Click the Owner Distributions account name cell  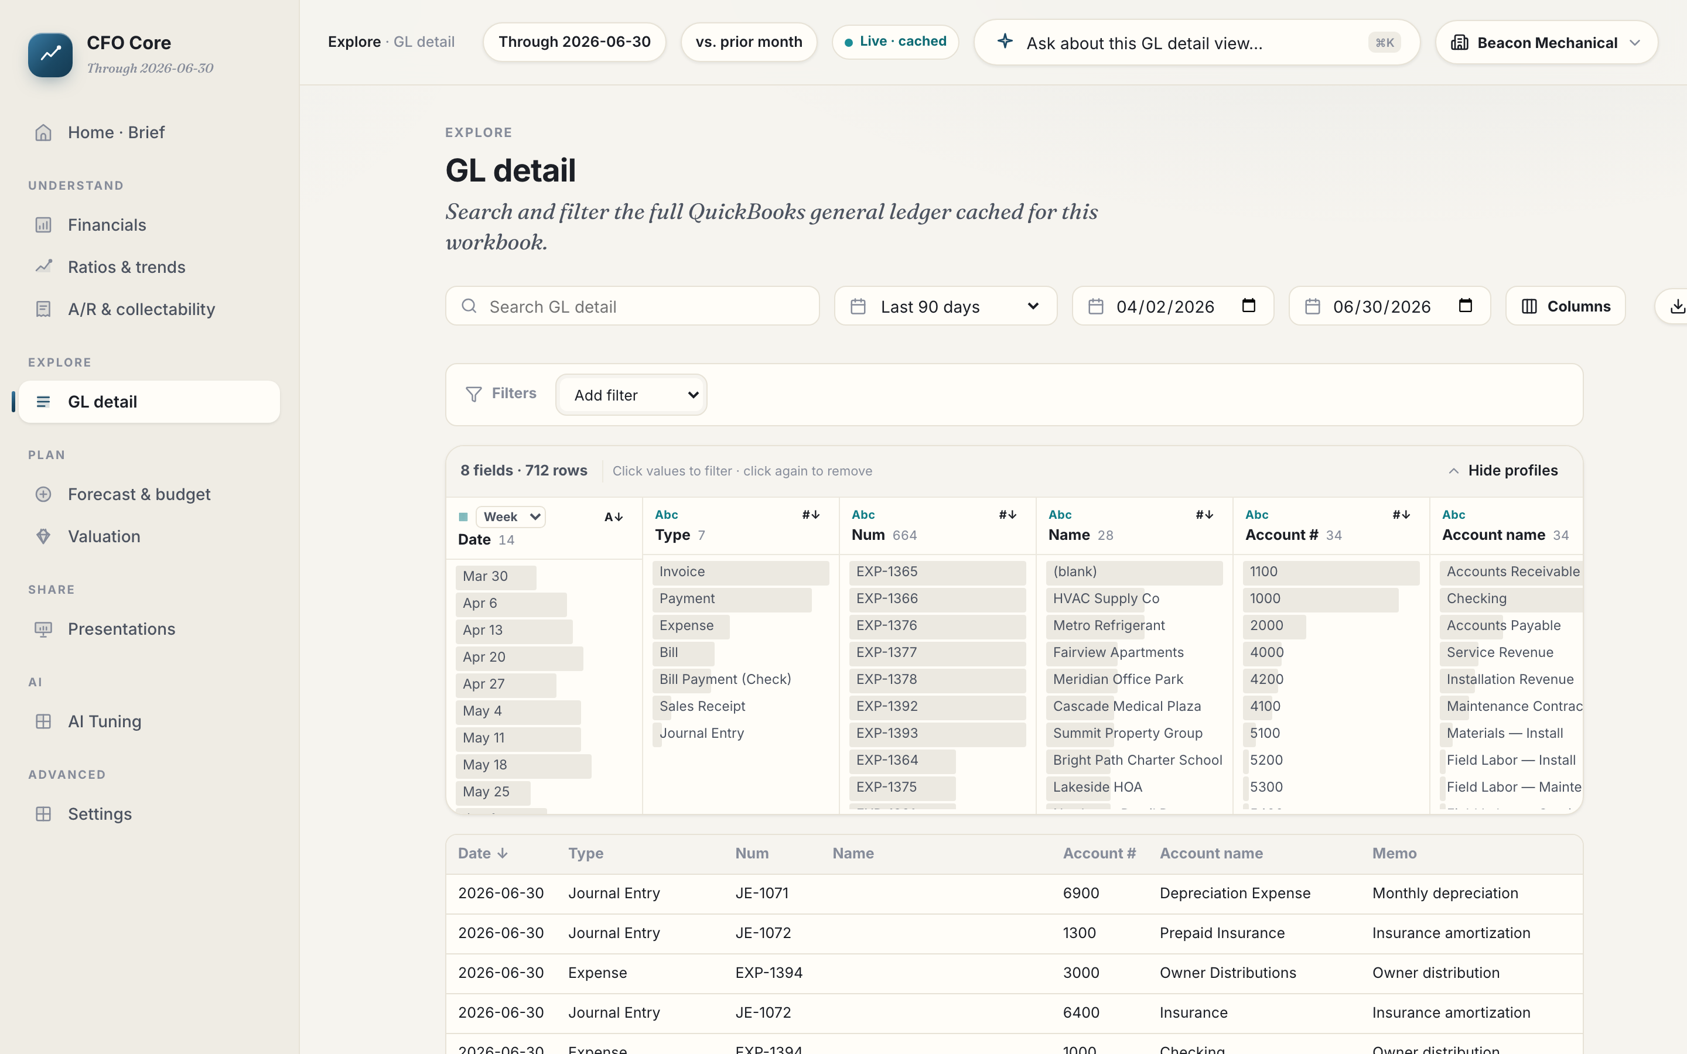tap(1228, 973)
